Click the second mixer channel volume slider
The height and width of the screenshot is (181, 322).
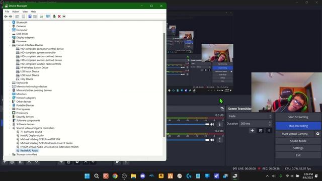click(188, 140)
